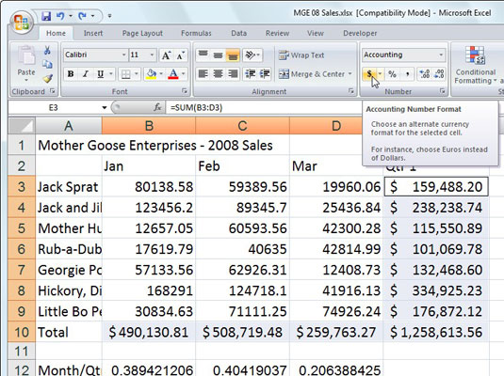
Task: Click the Increase Decimal icon
Action: coord(425,74)
